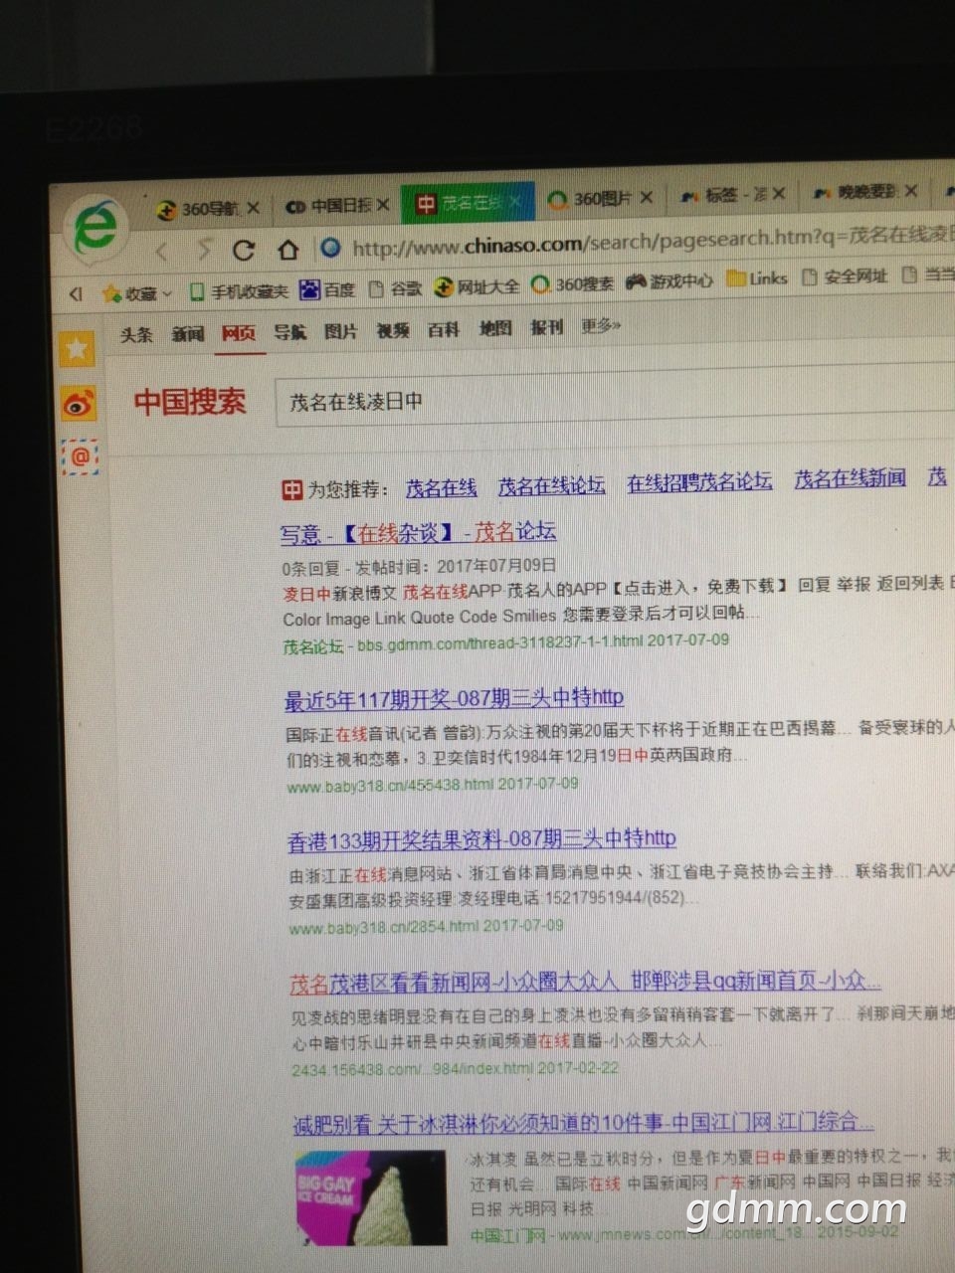955x1273 pixels.
Task: Select the 网页 search category
Action: pyautogui.click(x=239, y=333)
